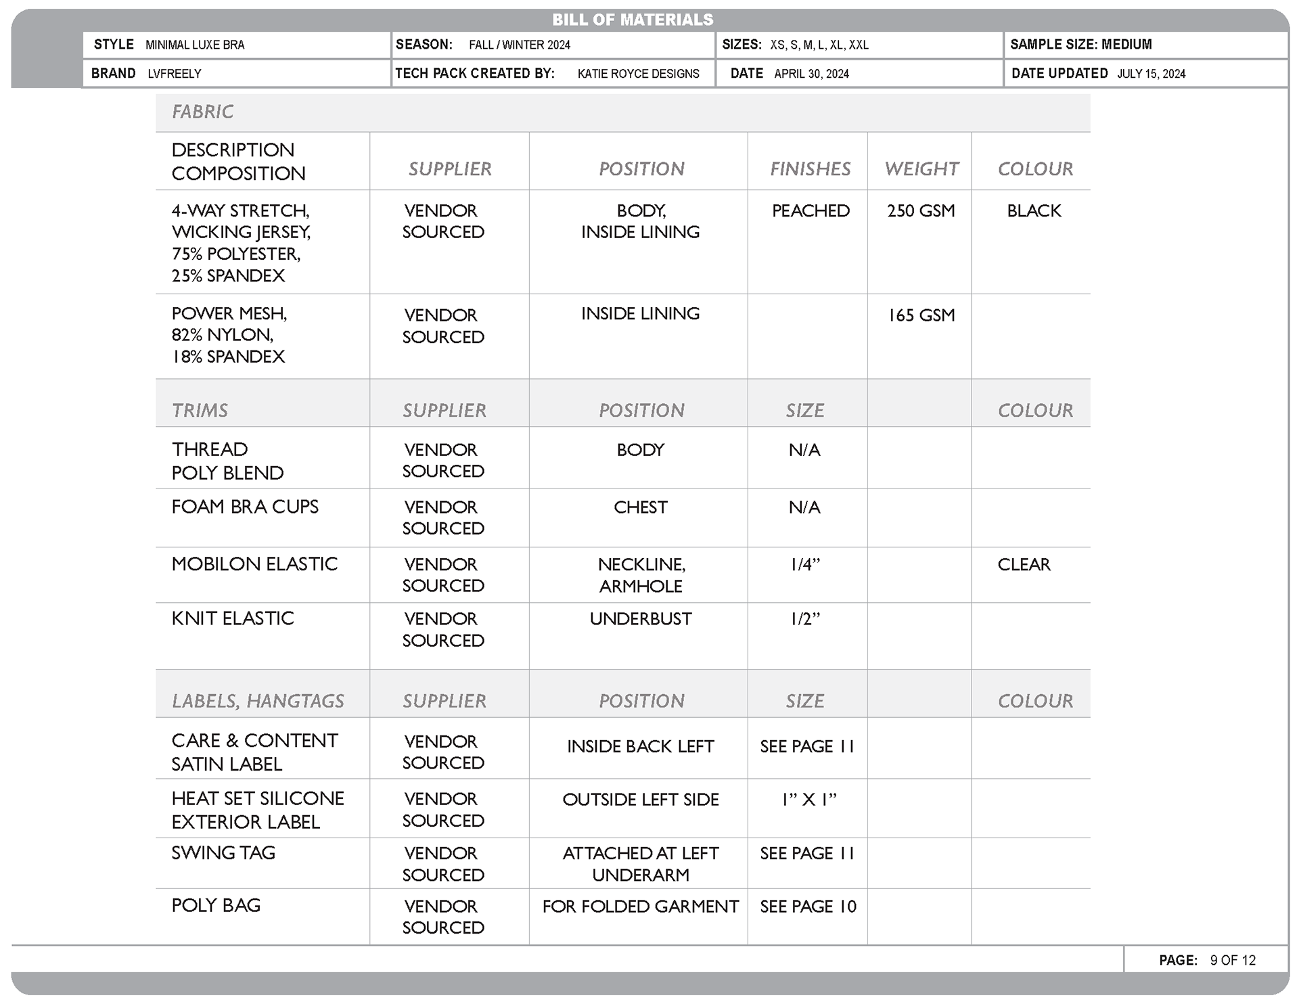The height and width of the screenshot is (1004, 1299).
Task: Click the SAMPLE SIZE: MEDIUM cell
Action: (1080, 45)
